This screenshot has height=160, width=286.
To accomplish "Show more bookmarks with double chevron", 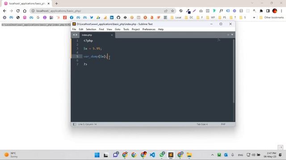I will point(254,17).
